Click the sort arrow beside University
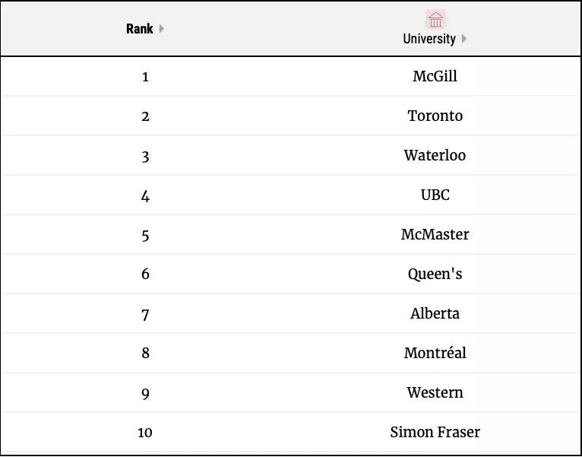 click(x=464, y=39)
